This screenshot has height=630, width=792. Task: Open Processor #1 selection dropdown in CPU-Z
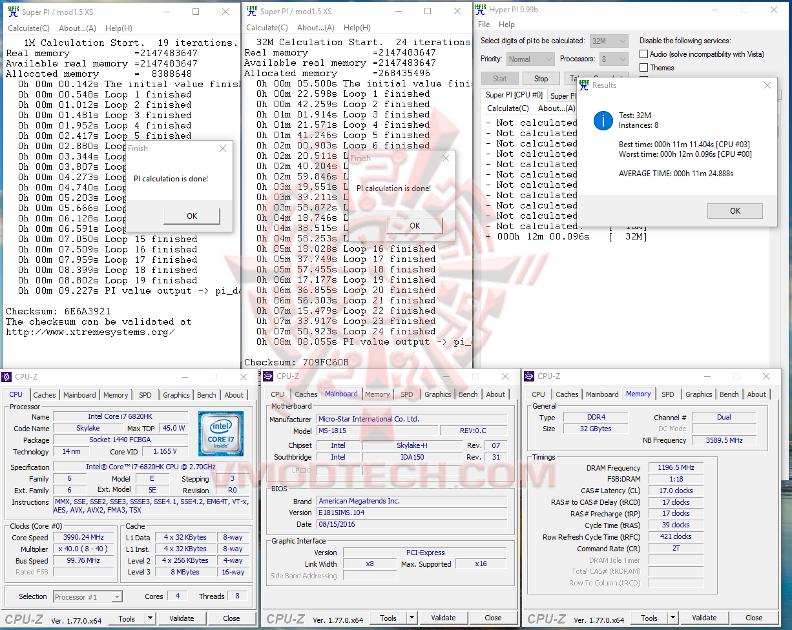pos(88,597)
